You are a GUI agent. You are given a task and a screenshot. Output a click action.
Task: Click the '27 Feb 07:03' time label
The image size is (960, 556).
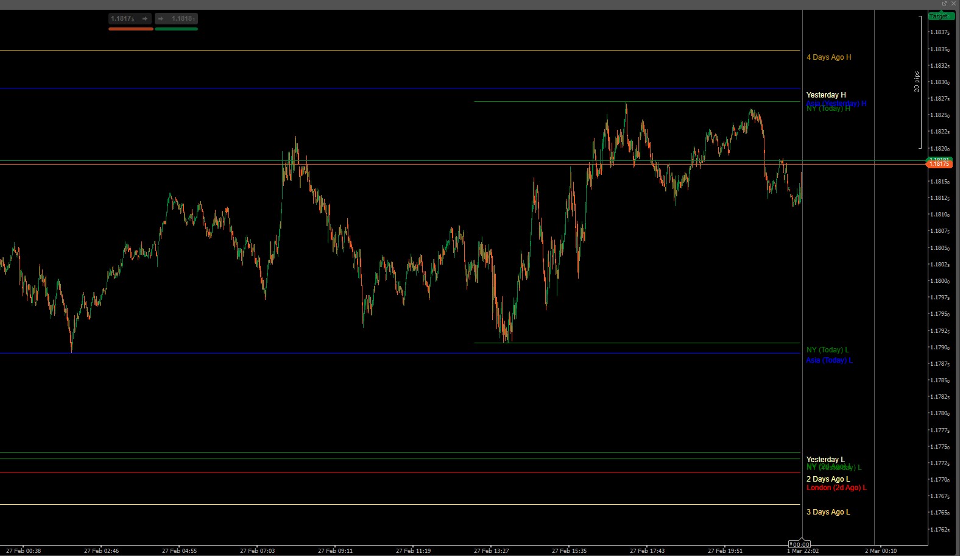257,551
